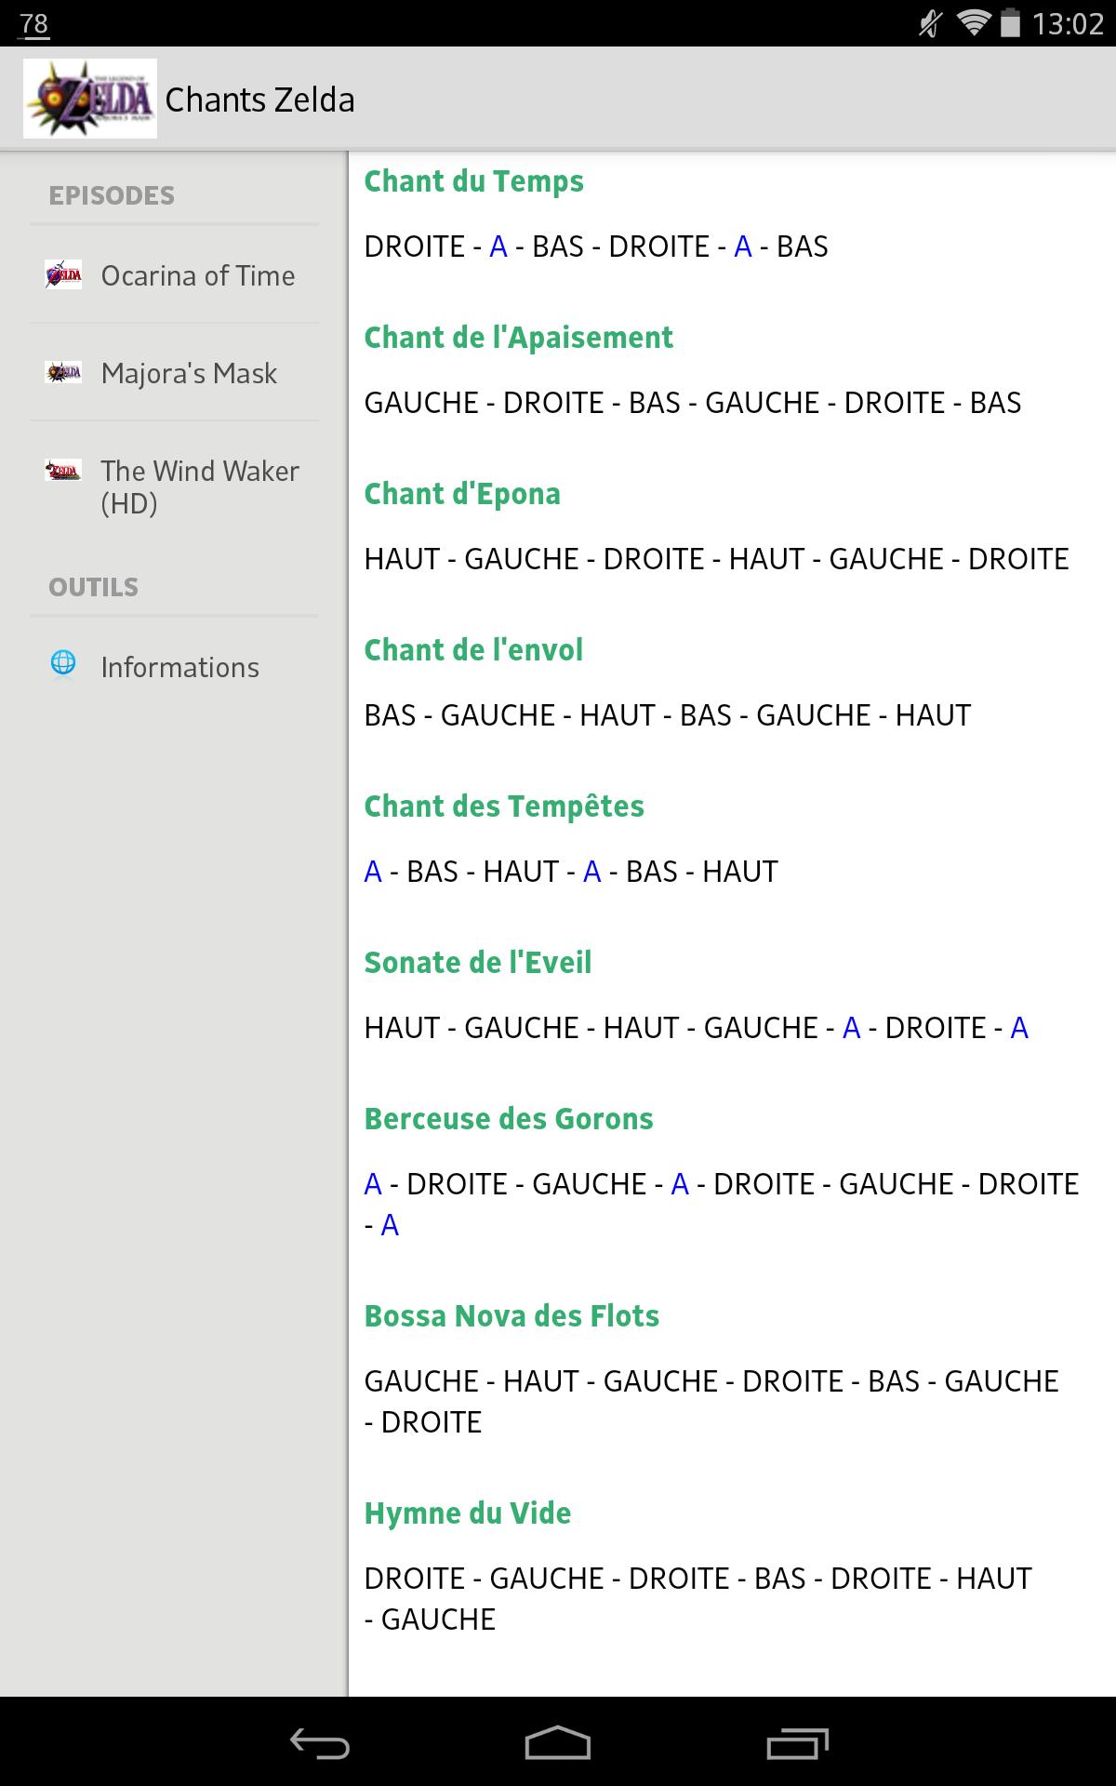Select the Bossa Nova des Flots heading
The width and height of the screenshot is (1116, 1786).
pos(511,1316)
